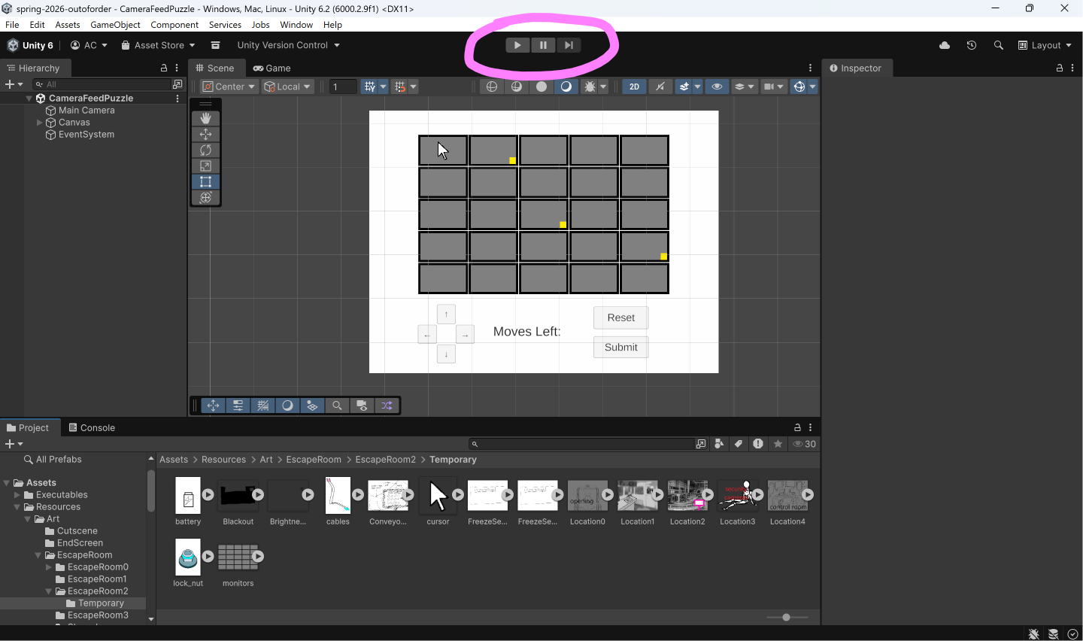Open the Asset Store button
The width and height of the screenshot is (1083, 641).
tap(158, 45)
